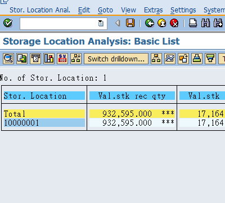The width and height of the screenshot is (225, 203).
Task: Click the hourglass time series icon
Action: (x=35, y=59)
